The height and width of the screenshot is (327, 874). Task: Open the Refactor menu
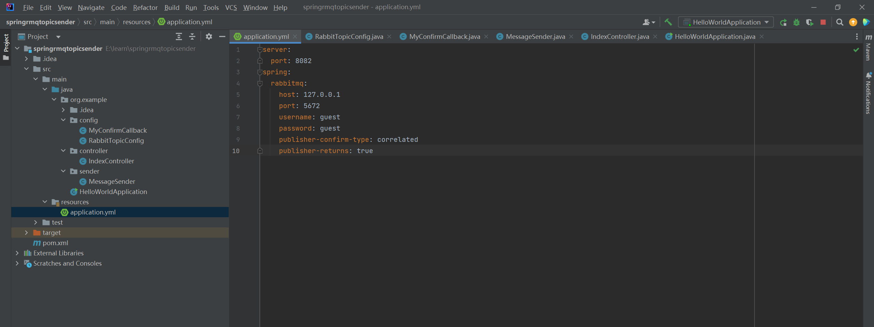145,8
